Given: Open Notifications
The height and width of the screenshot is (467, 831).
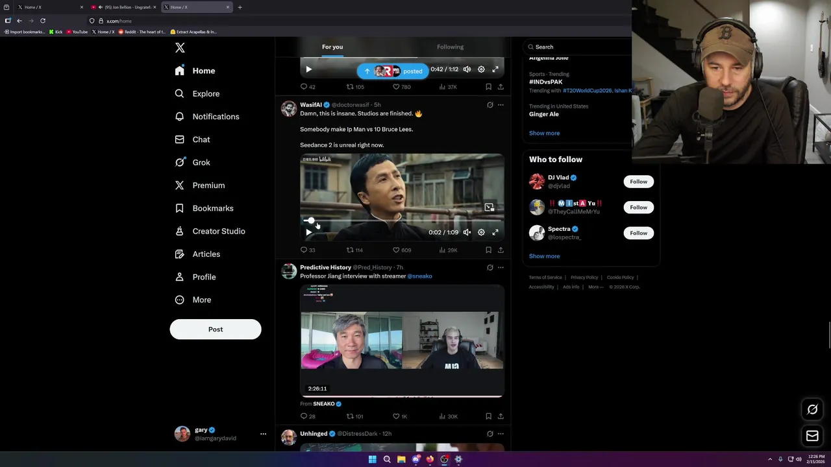Looking at the screenshot, I should (x=207, y=117).
